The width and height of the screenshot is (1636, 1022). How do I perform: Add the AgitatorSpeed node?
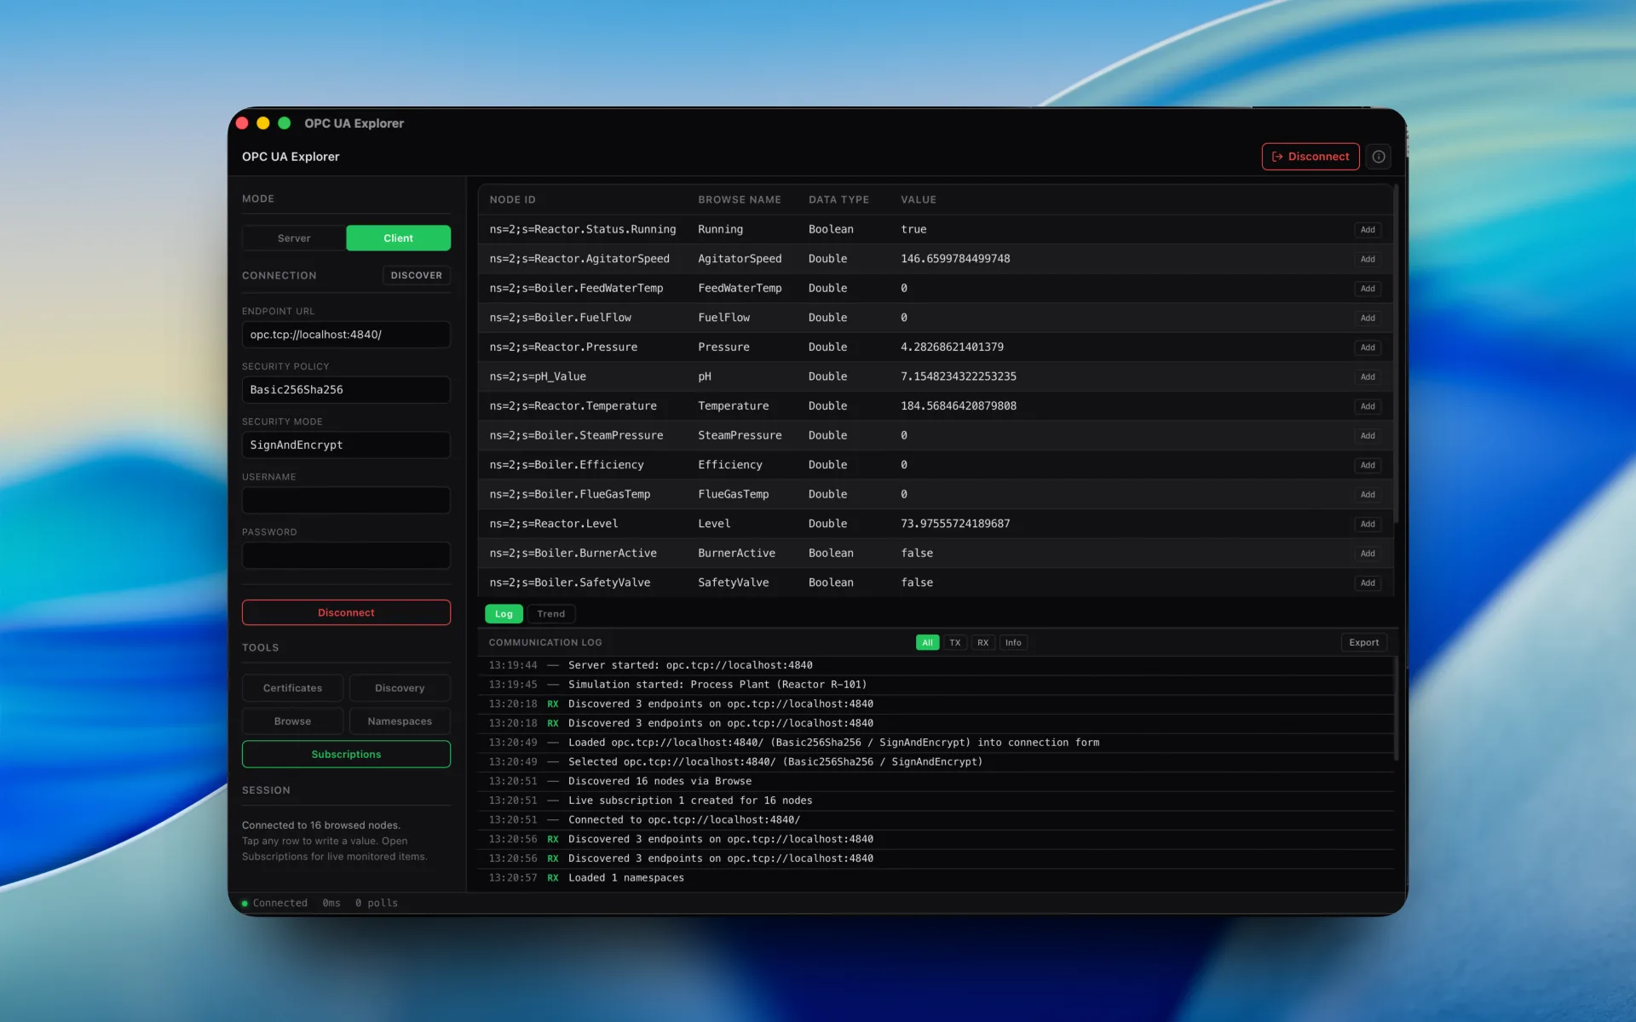[1368, 259]
